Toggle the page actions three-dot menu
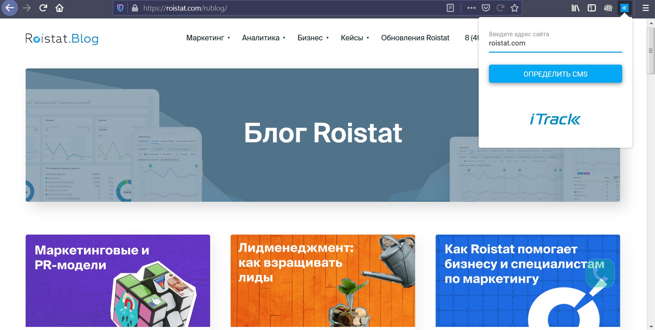This screenshot has height=330, width=655. [x=472, y=8]
